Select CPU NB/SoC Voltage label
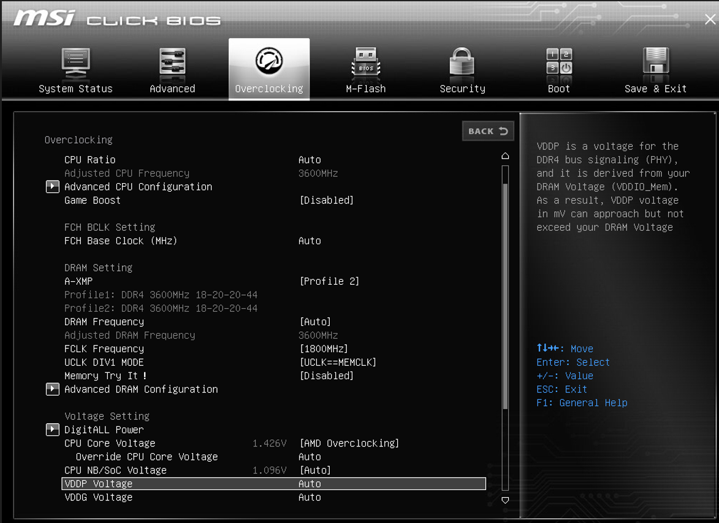The width and height of the screenshot is (719, 523). point(116,470)
